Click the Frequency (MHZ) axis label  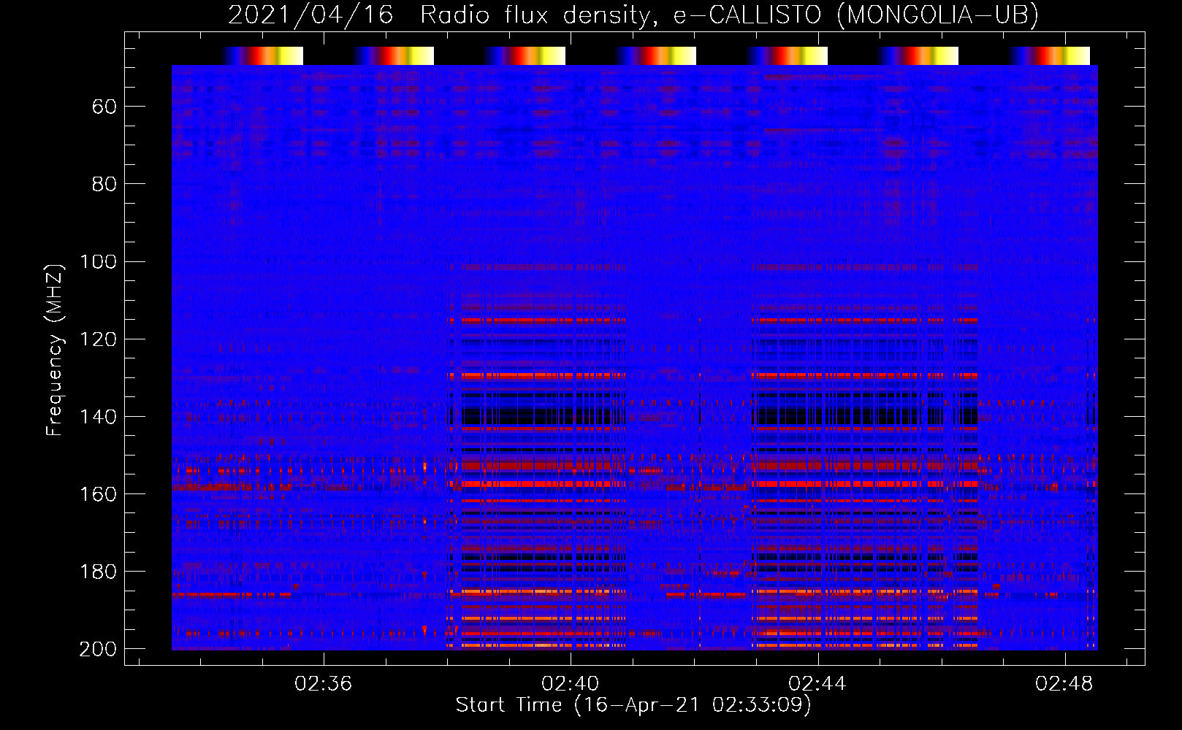coord(55,350)
